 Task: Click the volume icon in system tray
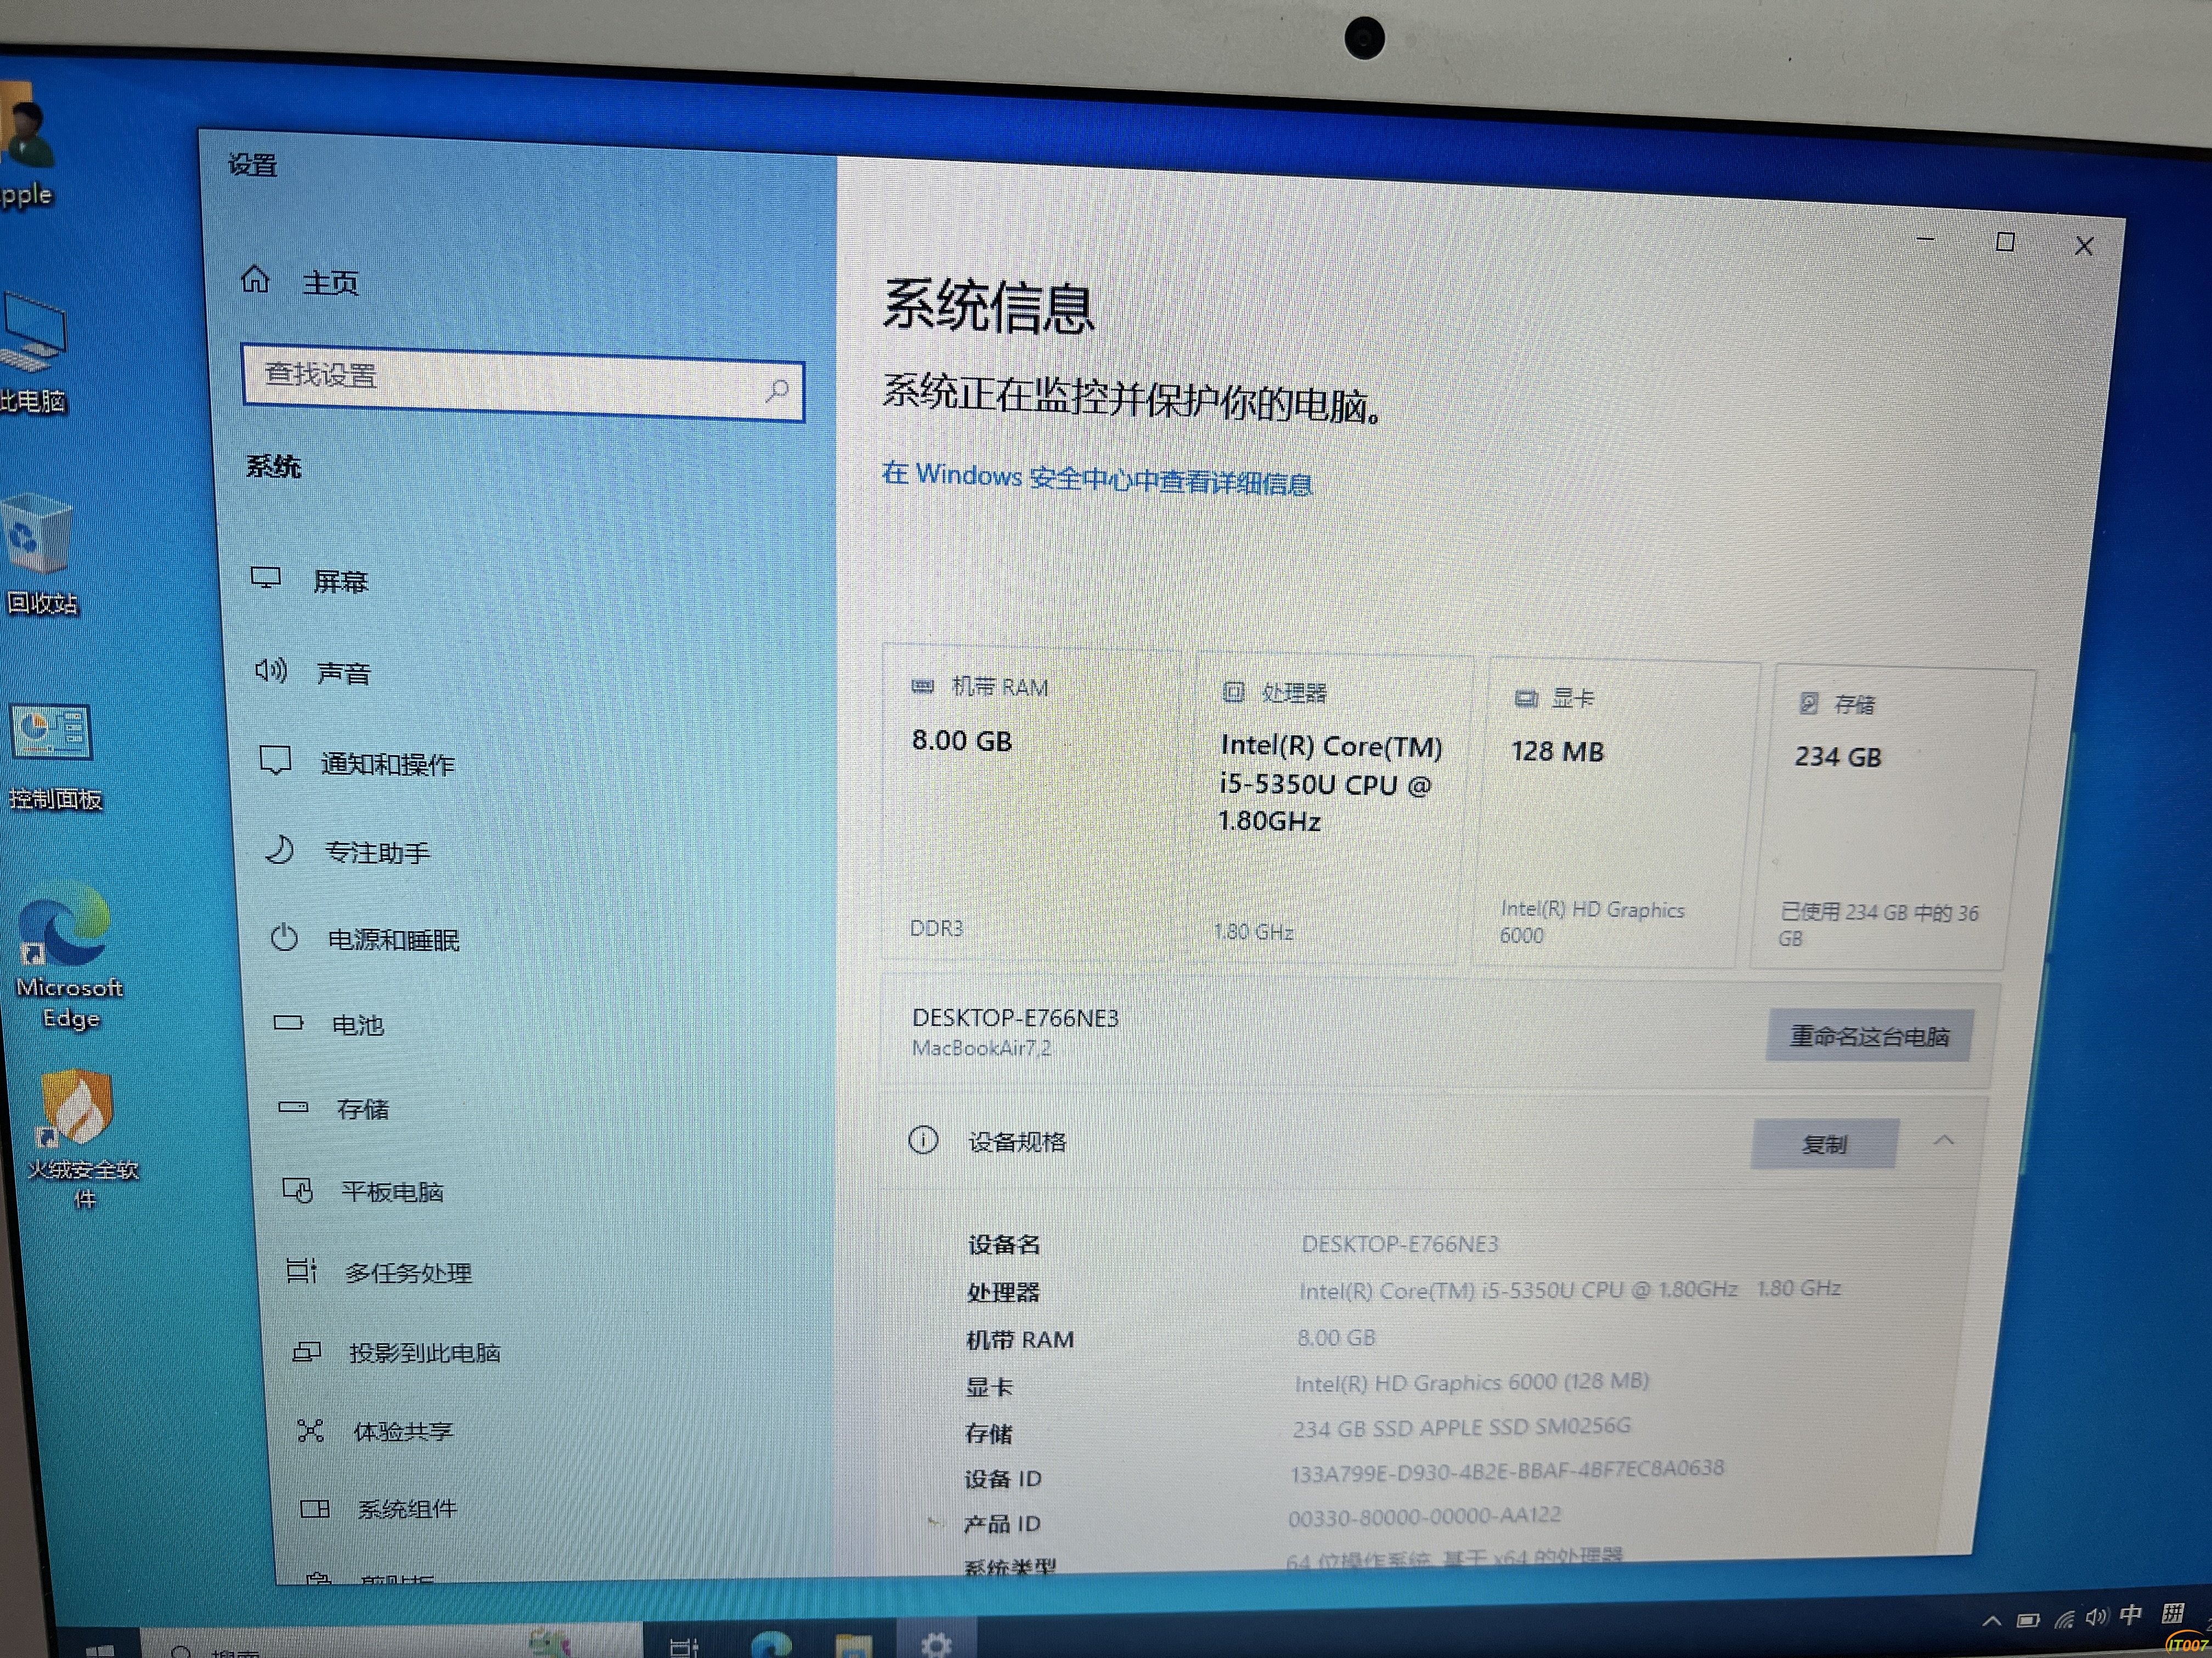(x=2096, y=1617)
